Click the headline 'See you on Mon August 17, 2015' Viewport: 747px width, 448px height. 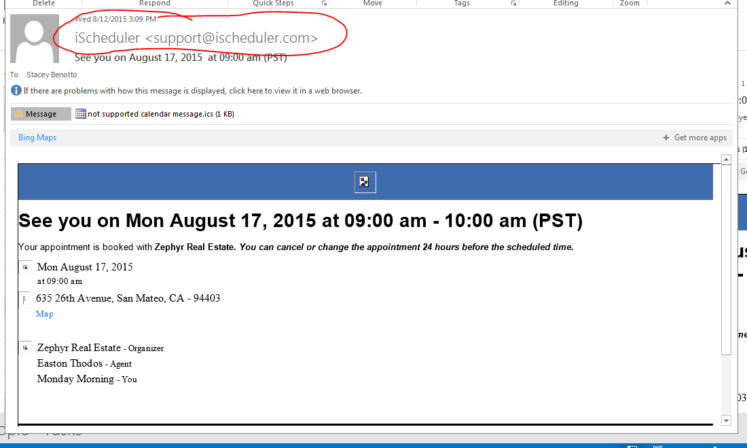[x=301, y=221]
